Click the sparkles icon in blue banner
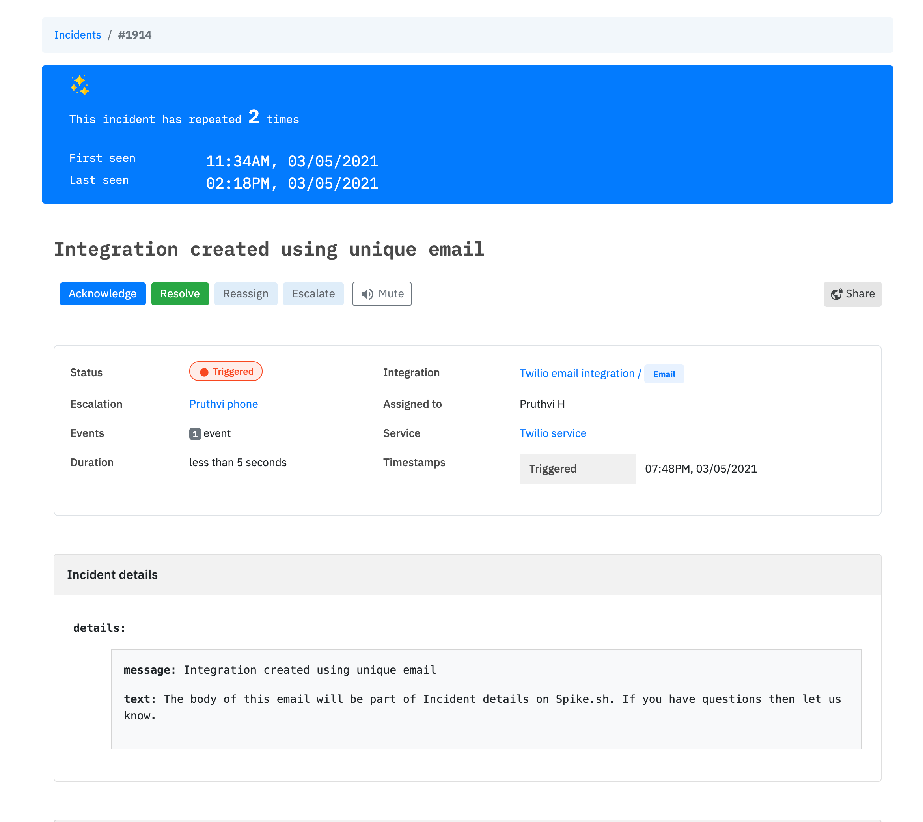This screenshot has height=822, width=923. (x=80, y=85)
